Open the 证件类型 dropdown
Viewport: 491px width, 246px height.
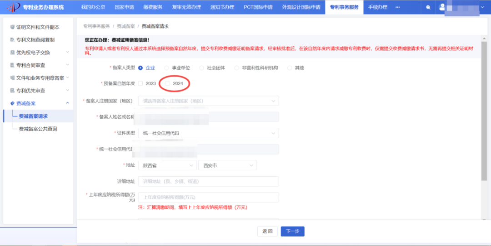208,133
